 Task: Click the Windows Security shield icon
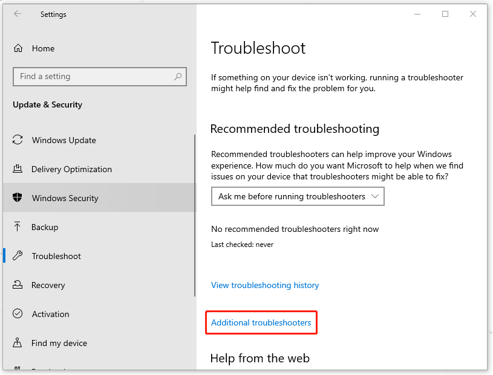pos(18,197)
